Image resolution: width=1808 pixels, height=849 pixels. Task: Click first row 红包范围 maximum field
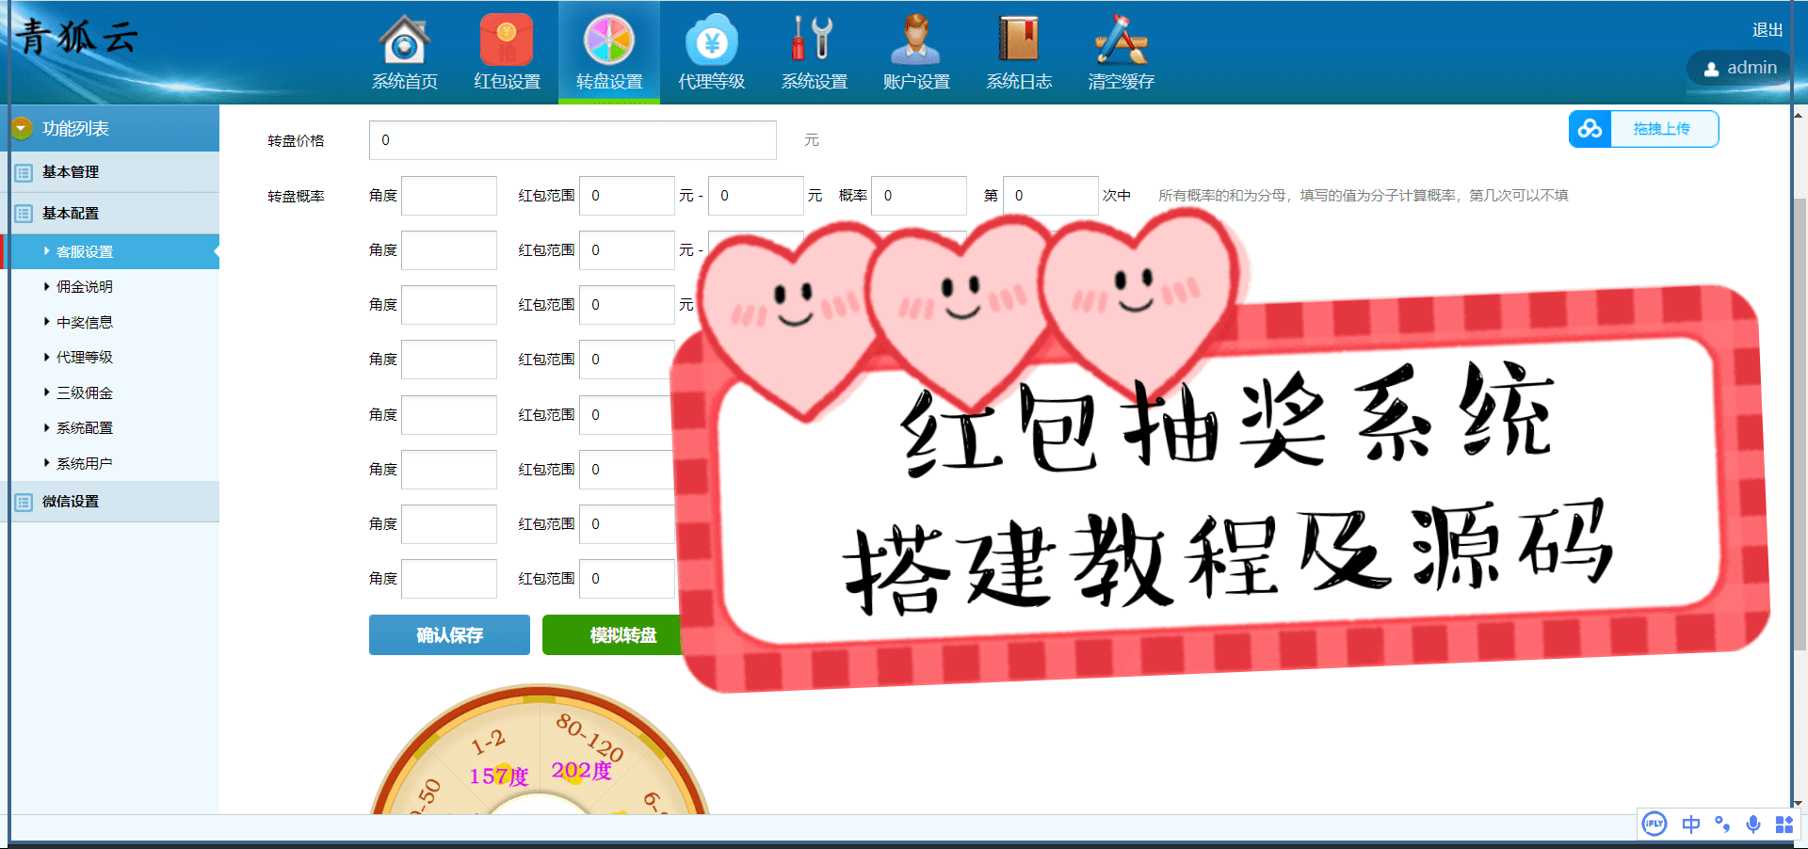tap(756, 196)
